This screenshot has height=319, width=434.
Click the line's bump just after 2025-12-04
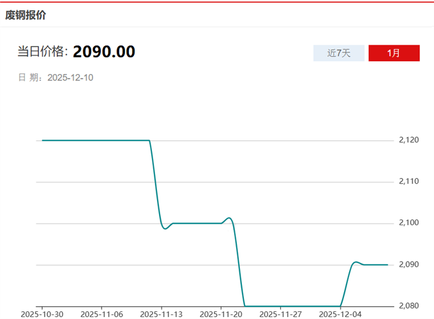coord(355,262)
